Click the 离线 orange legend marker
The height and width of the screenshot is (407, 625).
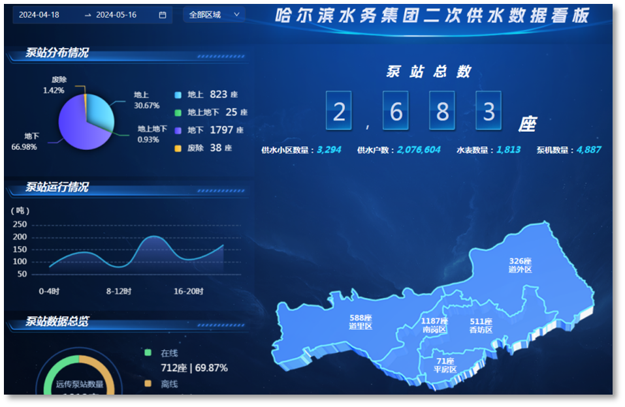pos(148,384)
